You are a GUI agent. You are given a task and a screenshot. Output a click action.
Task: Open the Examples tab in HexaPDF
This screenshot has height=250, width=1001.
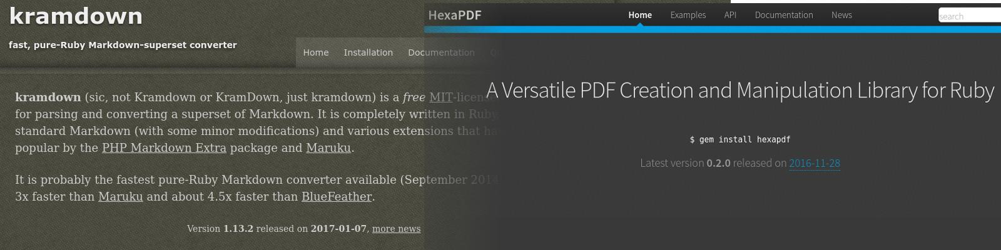[x=688, y=15]
